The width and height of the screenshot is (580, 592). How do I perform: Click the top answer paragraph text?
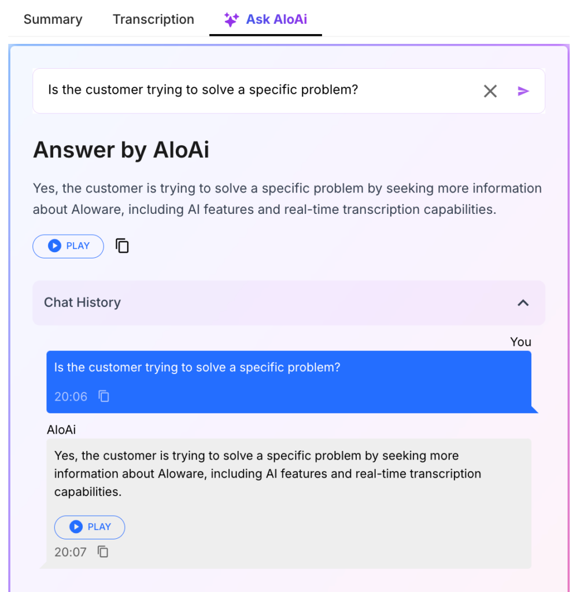click(287, 199)
